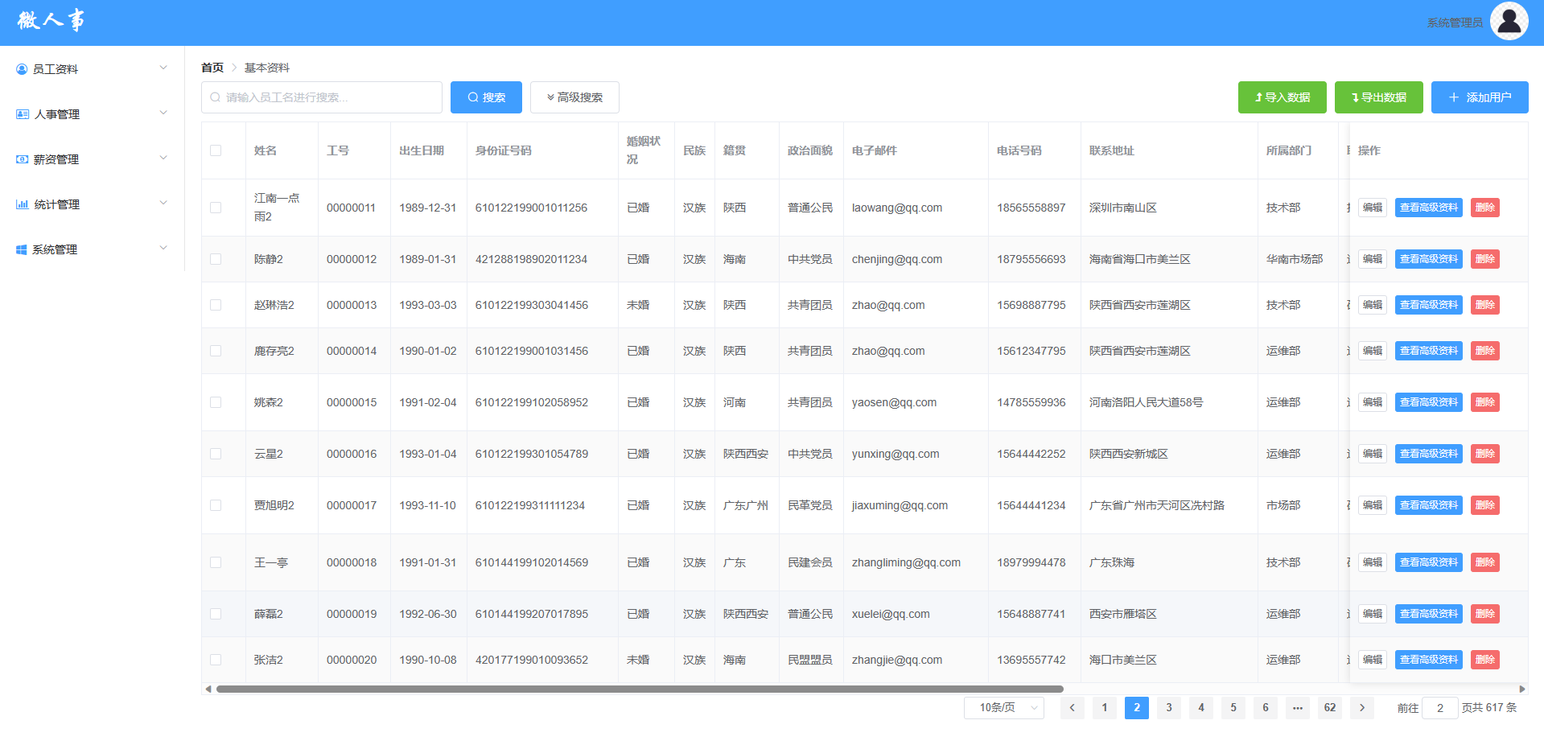Click the ellipsis to jump to more pages
Screen dimensions: 1544x745
tap(1297, 708)
